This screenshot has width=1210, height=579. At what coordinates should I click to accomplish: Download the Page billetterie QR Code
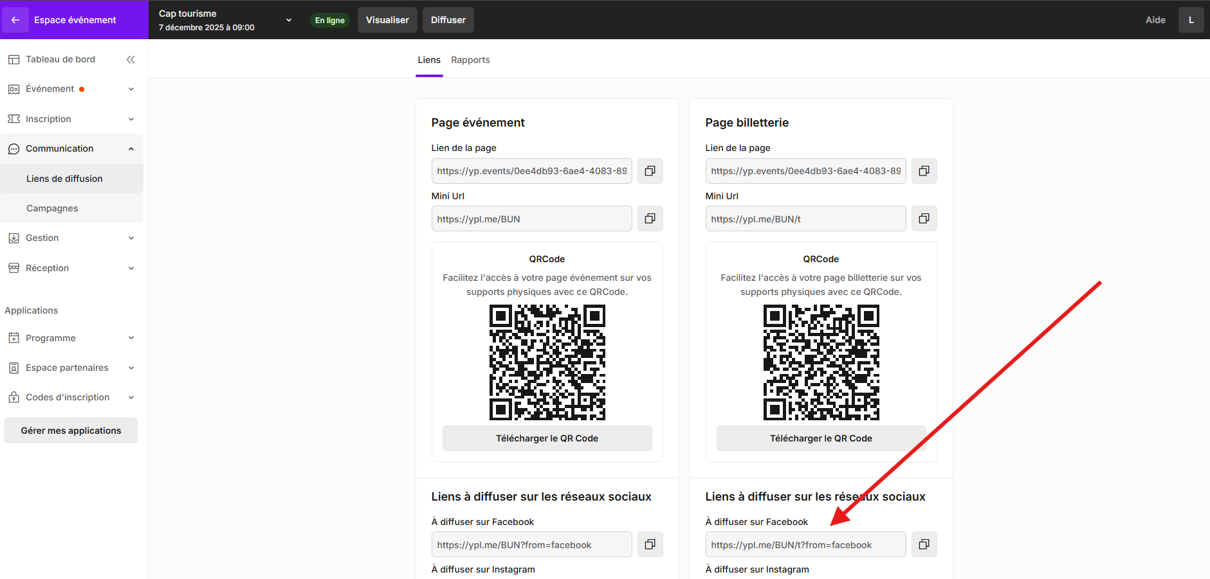coord(821,438)
